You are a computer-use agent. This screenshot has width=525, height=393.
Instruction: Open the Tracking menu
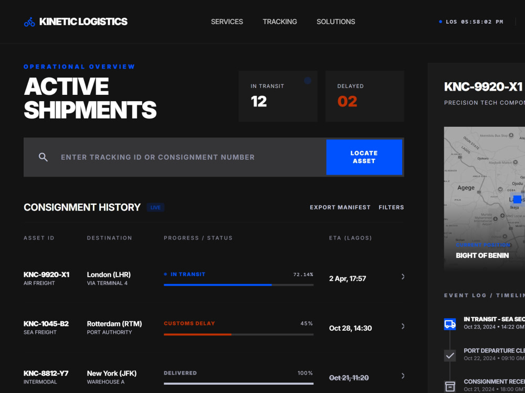(x=280, y=21)
